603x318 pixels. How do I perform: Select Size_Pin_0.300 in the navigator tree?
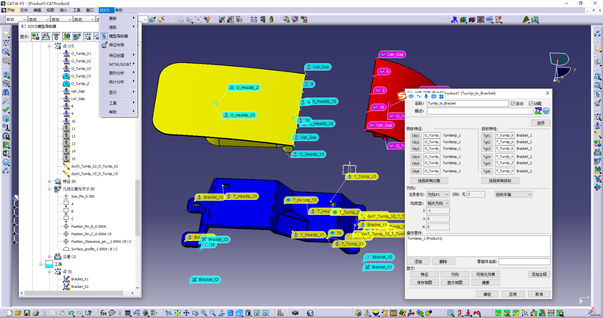[x=83, y=196]
